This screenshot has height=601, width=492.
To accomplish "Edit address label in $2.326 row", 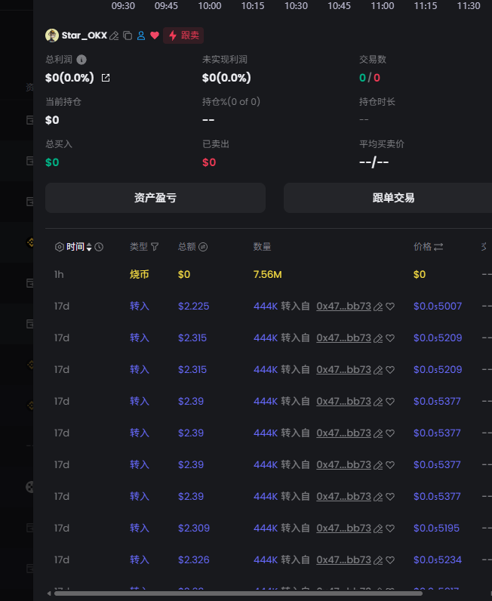I will click(x=378, y=560).
